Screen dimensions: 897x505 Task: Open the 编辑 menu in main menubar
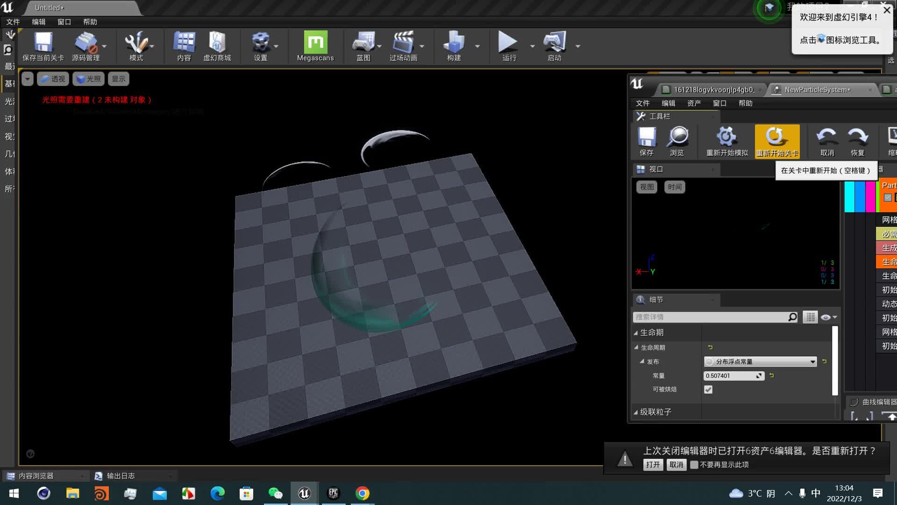tap(38, 22)
